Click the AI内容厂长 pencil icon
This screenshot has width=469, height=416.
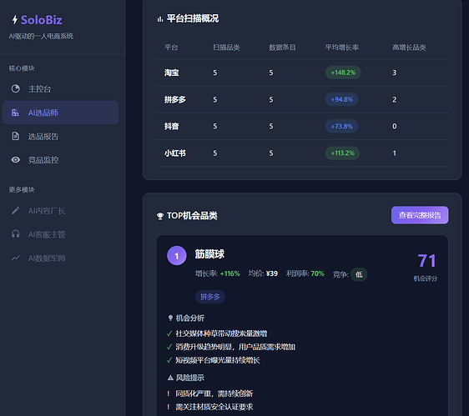[x=16, y=211]
